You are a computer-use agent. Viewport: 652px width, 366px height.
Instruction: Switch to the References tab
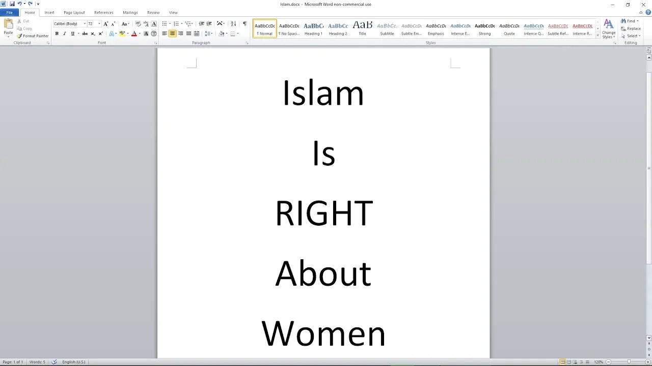(104, 13)
